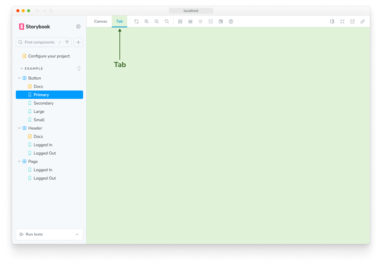Toggle outlines on story elements
This screenshot has width=382, height=265.
[211, 21]
